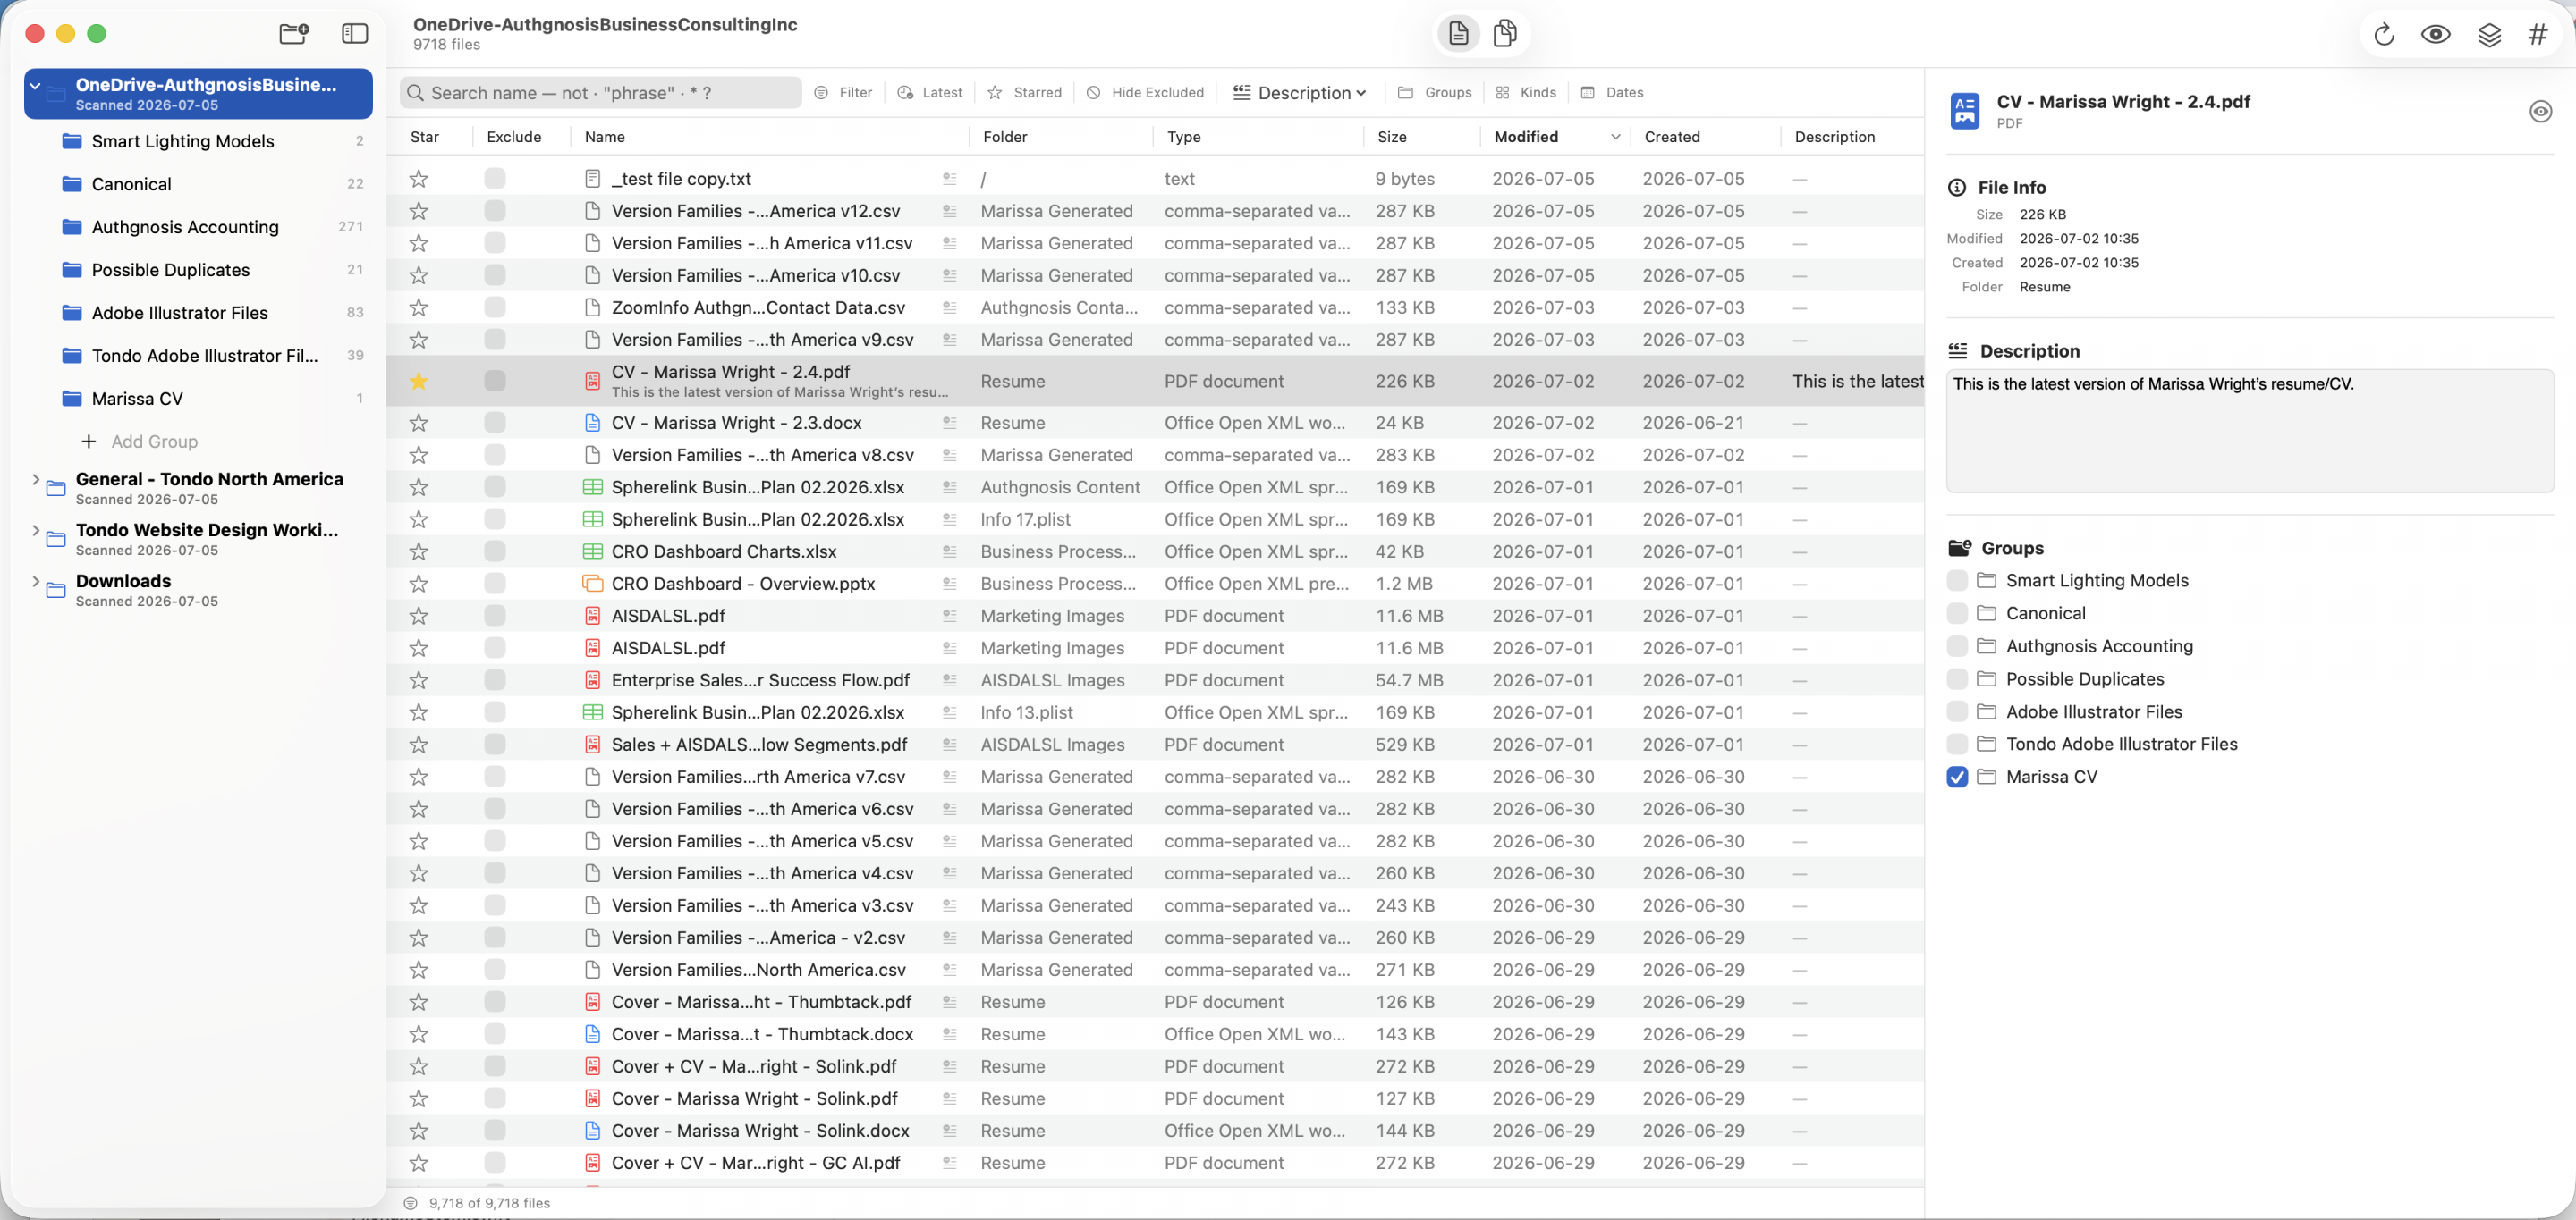Select the Authgnosis Accounting sidebar group

[198, 227]
